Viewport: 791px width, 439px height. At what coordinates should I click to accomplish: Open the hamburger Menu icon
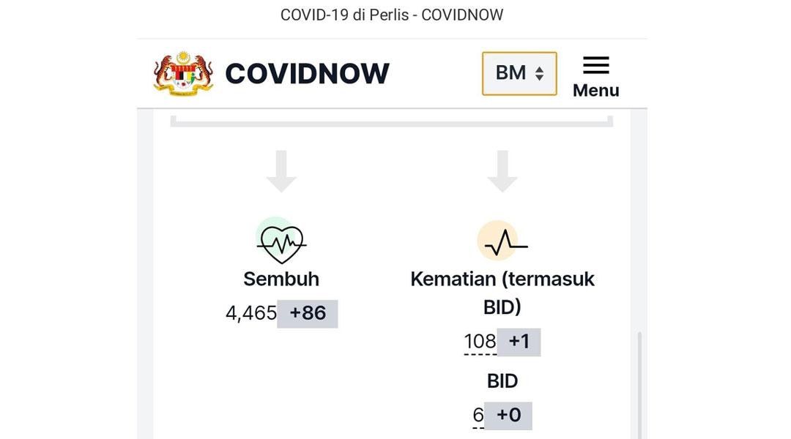click(x=595, y=65)
